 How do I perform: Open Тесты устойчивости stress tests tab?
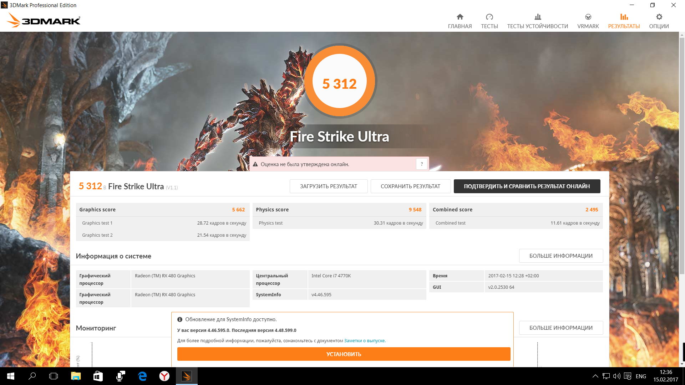[537, 21]
